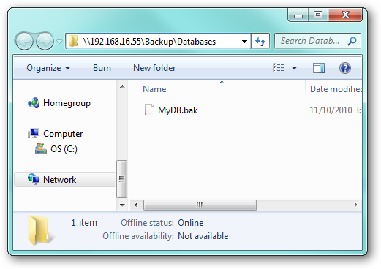Maximize the Explorer window
The height and width of the screenshot is (269, 381).
click(x=318, y=15)
